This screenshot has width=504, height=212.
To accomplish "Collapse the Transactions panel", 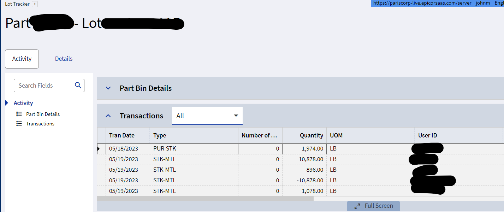I will click(108, 116).
